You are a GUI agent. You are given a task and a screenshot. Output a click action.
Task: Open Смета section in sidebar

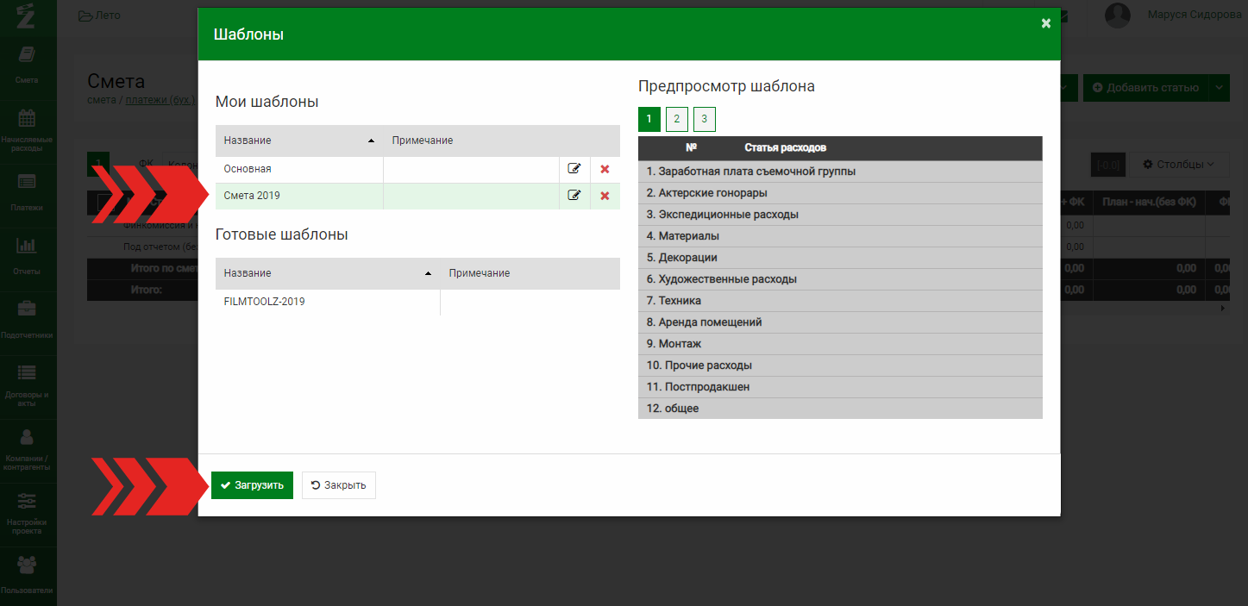(x=27, y=63)
